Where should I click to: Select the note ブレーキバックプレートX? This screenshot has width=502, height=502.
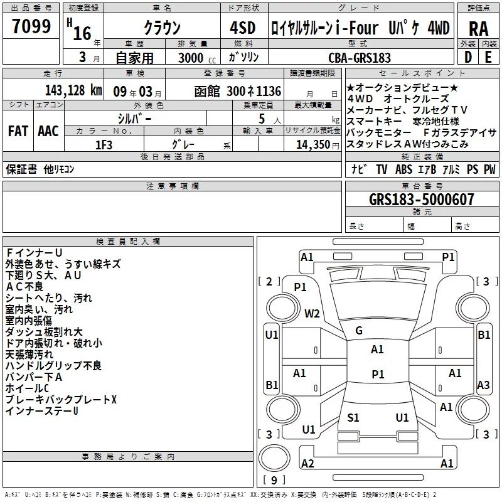pos(61,400)
